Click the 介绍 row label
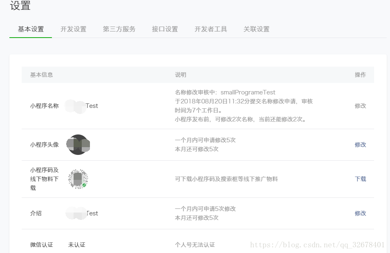The image size is (390, 253). coord(36,213)
